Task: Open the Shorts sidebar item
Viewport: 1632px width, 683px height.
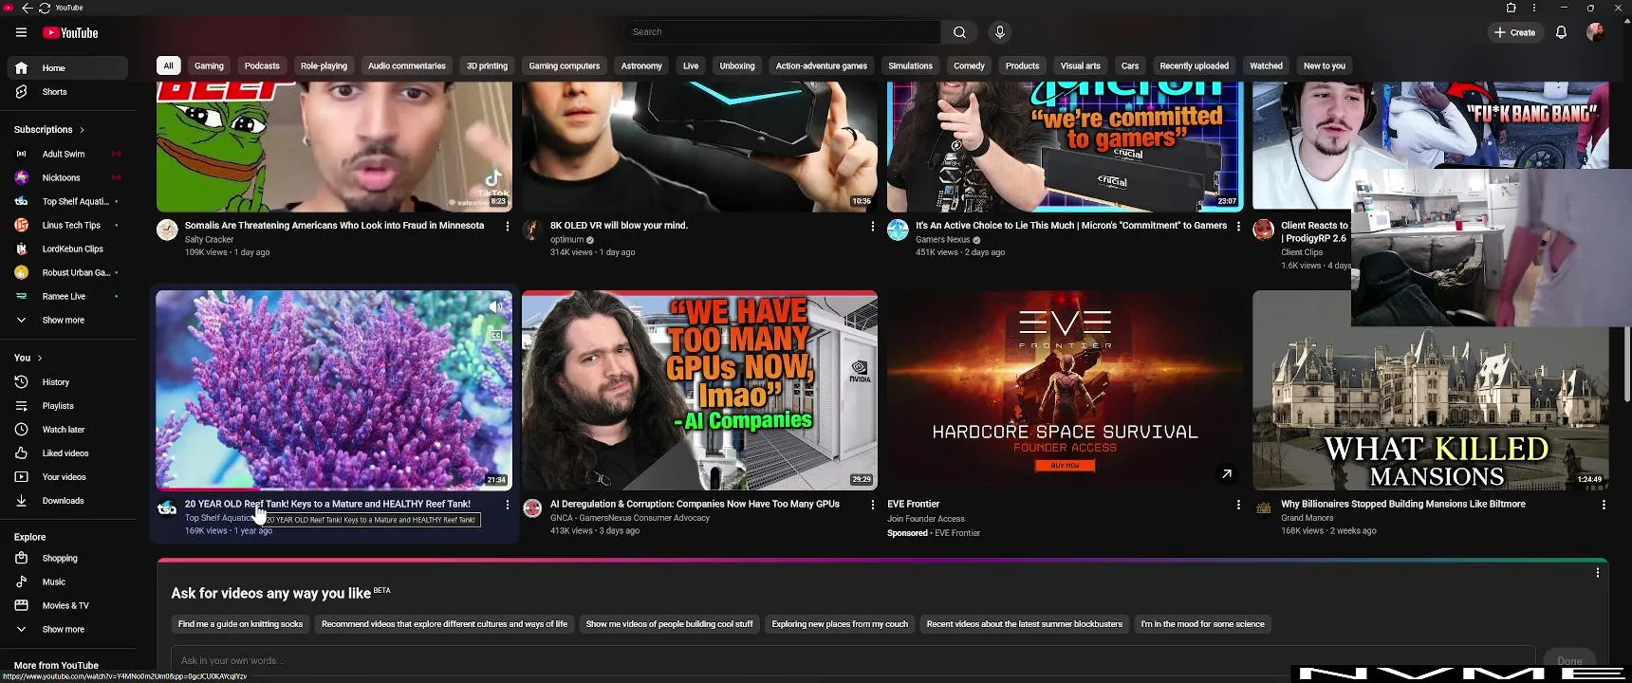Action: 67,92
